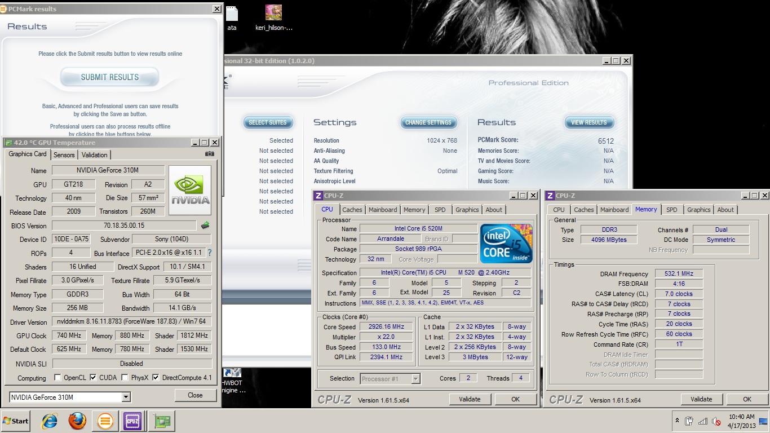Click the Close button in GPU-Z

195,395
